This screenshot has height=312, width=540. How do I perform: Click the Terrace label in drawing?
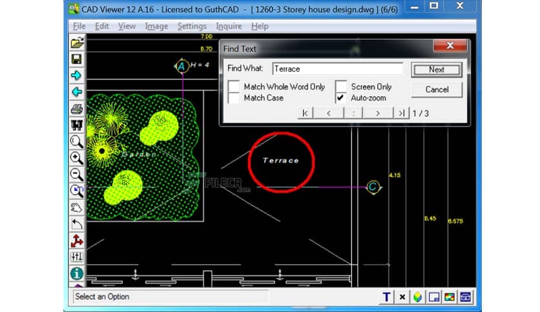[281, 161]
